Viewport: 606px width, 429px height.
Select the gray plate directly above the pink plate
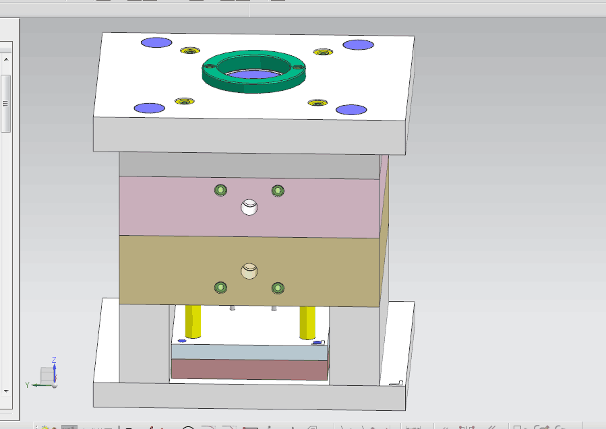pyautogui.click(x=249, y=165)
